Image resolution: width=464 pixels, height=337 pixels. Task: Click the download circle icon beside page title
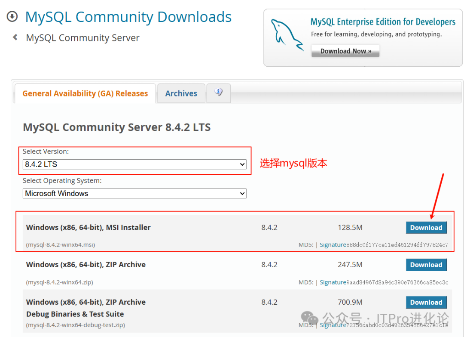point(12,16)
